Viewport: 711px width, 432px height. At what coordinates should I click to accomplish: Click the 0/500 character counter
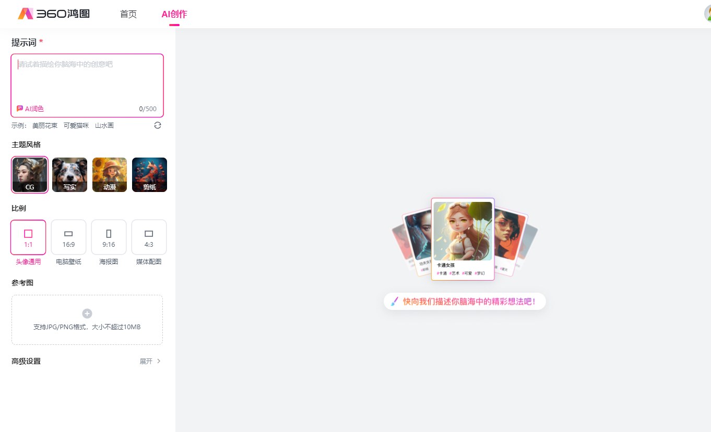[148, 109]
